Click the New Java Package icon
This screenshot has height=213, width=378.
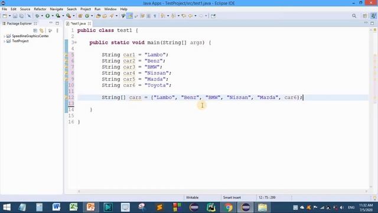tap(80, 16)
